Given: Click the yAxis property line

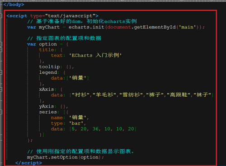Looking at the screenshot, I should [x=53, y=107].
